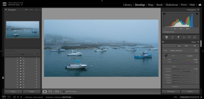204x99 pixels.
Task: Hide the left panel group arrow
Action: tap(1, 51)
